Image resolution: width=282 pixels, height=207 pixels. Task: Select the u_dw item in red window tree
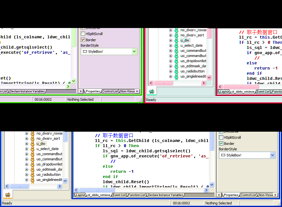click(x=185, y=40)
